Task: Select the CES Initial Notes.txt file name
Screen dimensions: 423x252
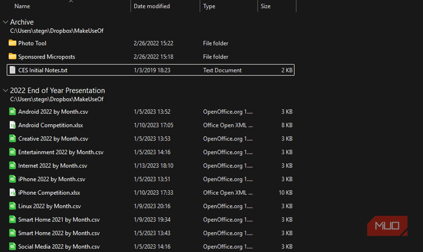Action: 43,70
